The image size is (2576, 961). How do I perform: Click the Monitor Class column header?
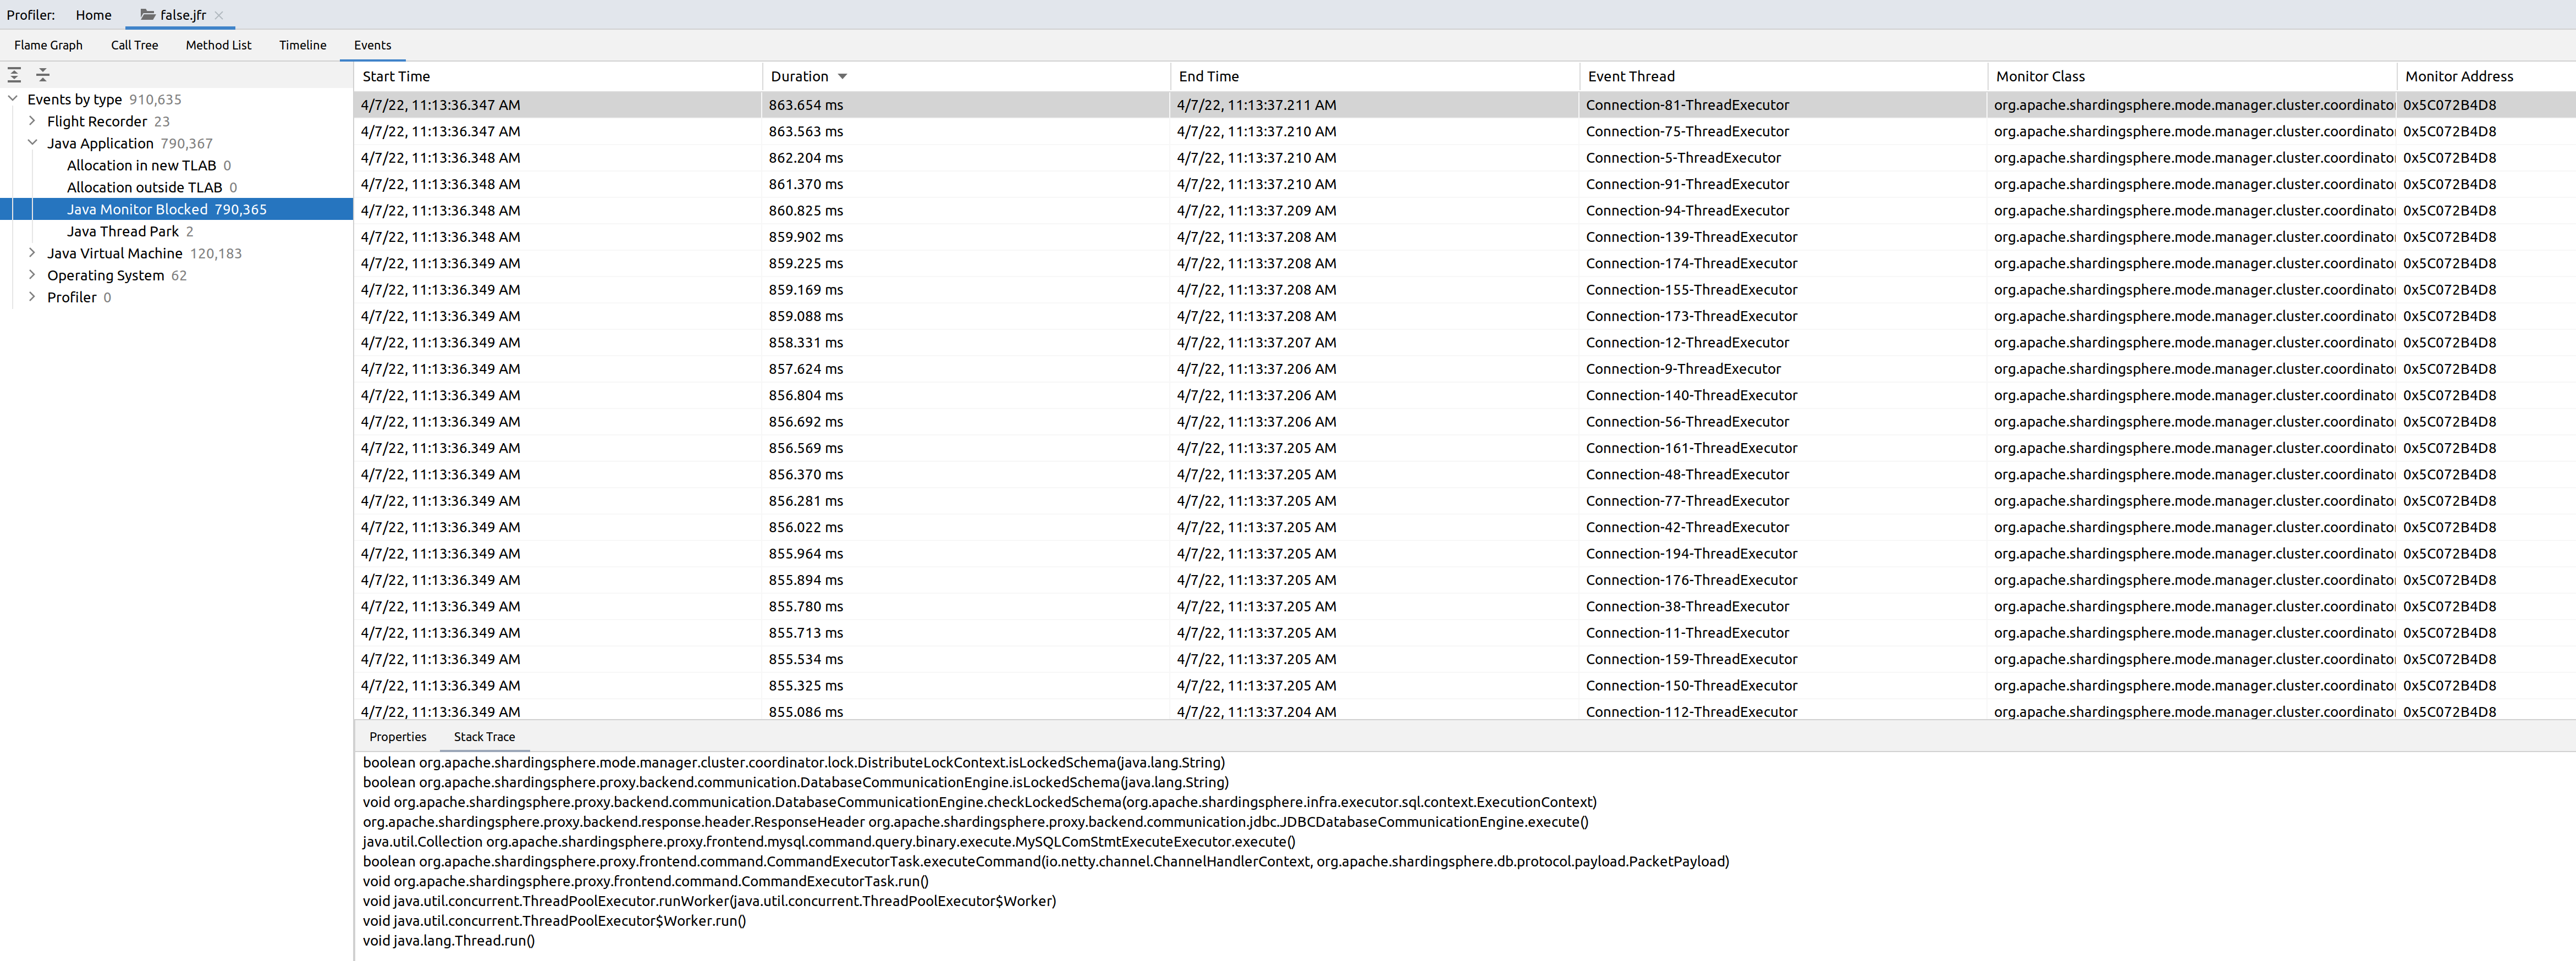[x=2191, y=76]
